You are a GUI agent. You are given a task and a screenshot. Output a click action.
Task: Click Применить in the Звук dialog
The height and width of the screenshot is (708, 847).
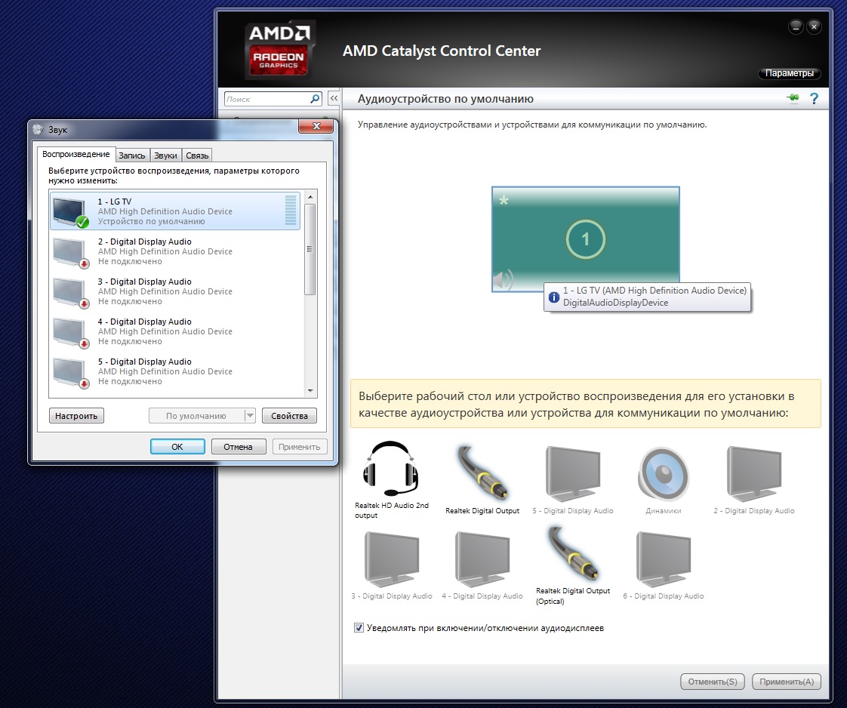coord(299,447)
